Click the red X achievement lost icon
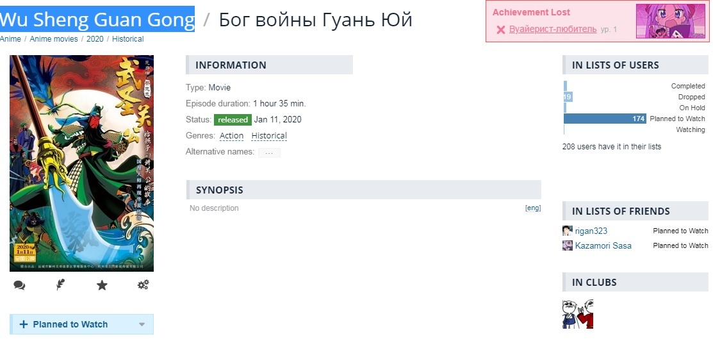The width and height of the screenshot is (713, 339). pyautogui.click(x=501, y=29)
